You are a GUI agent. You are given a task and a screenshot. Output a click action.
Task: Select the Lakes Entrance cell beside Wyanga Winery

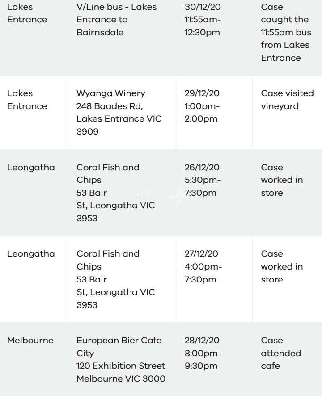point(27,100)
